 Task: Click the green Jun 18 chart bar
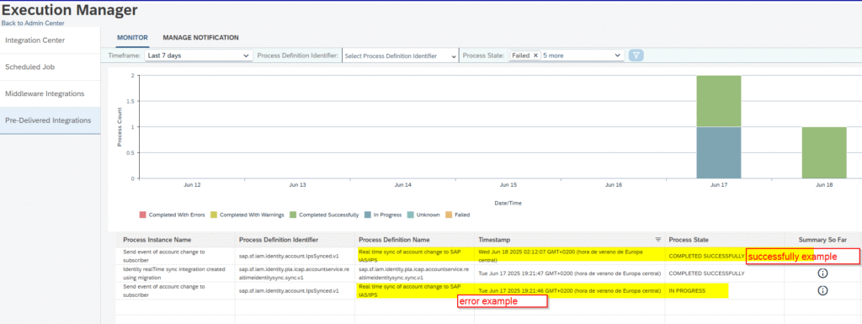[x=823, y=152]
